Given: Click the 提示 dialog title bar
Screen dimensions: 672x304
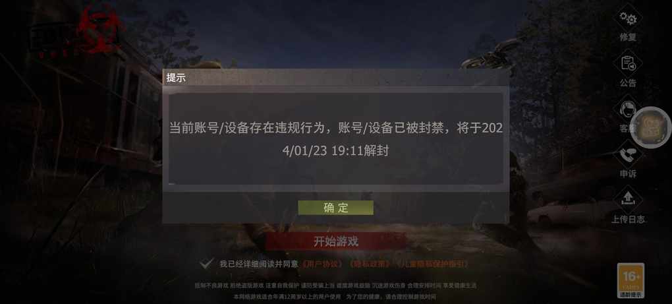Looking at the screenshot, I should [335, 78].
